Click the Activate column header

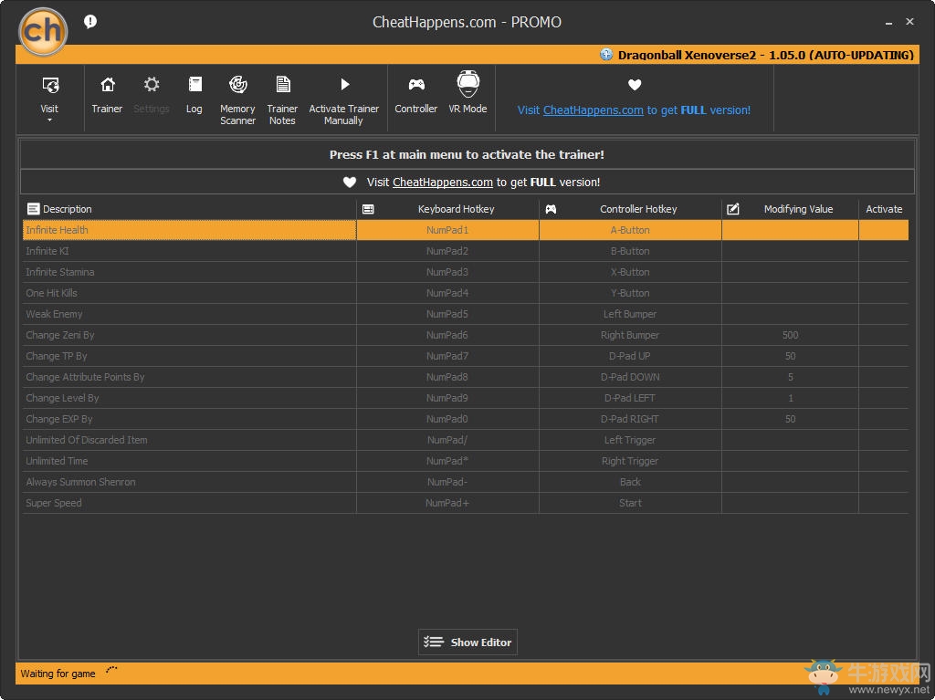[884, 209]
